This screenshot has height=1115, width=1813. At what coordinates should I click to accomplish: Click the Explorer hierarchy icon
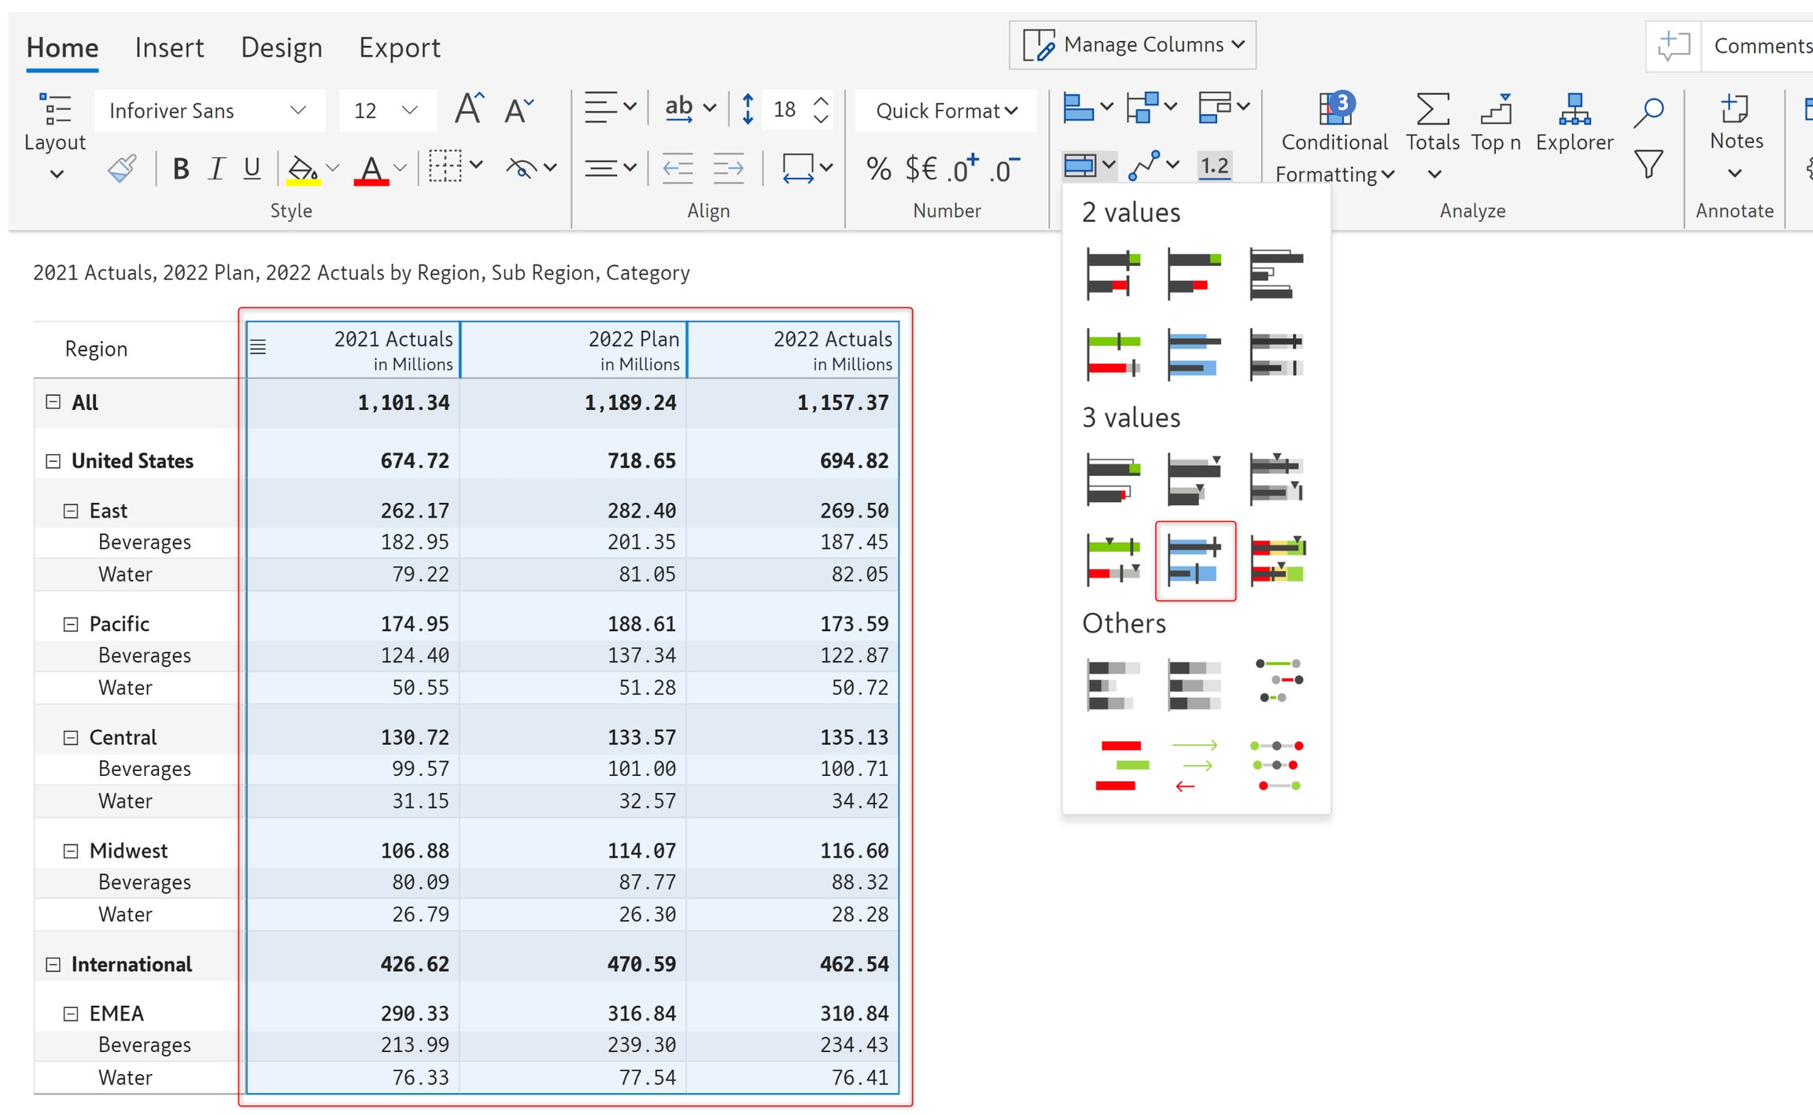pyautogui.click(x=1574, y=110)
